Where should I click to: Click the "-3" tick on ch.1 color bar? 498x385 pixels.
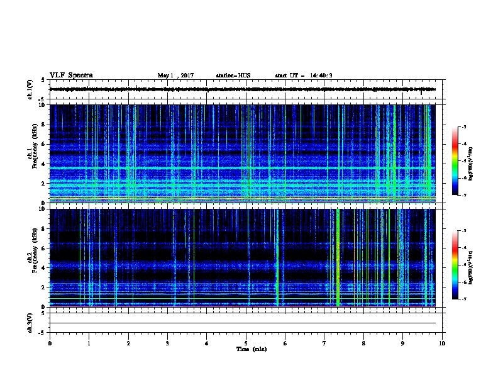(464, 126)
